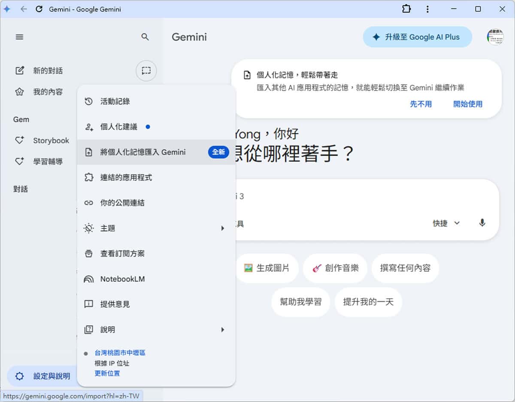Click 升級至 Google AI Plus button

click(417, 37)
